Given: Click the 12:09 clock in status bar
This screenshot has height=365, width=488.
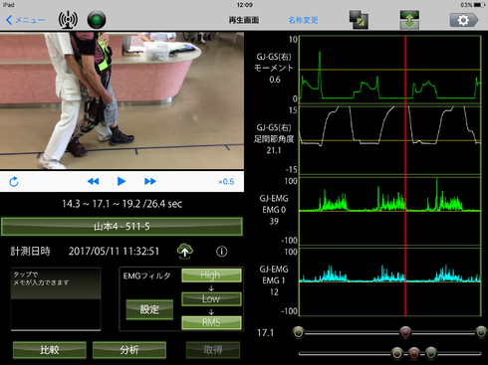Looking at the screenshot, I should [x=245, y=5].
